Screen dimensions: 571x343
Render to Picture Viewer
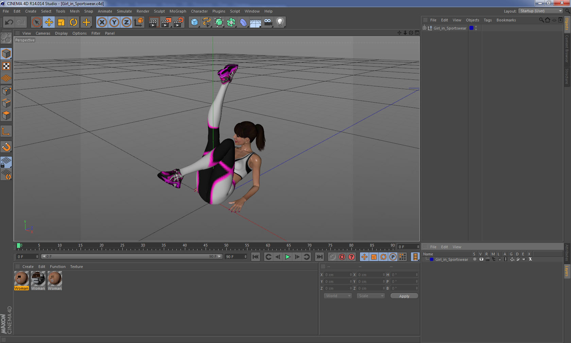(x=166, y=22)
